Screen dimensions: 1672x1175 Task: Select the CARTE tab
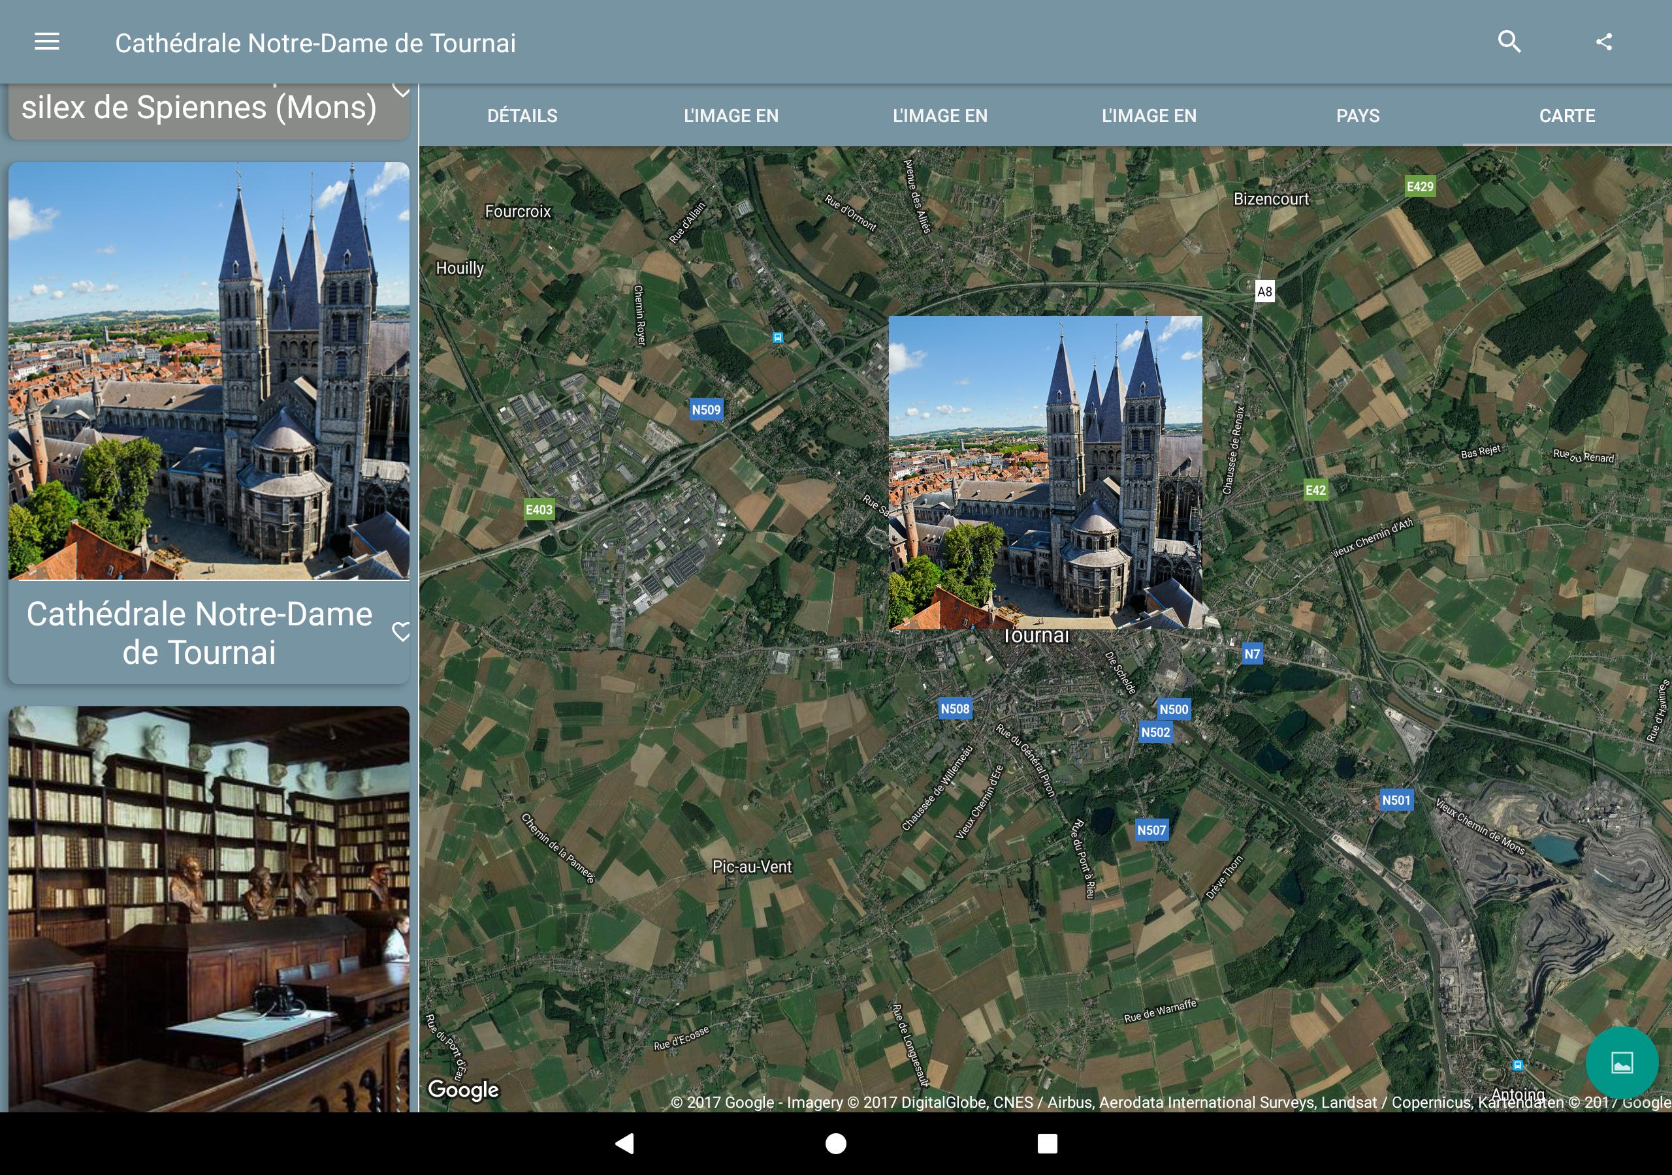(x=1566, y=116)
